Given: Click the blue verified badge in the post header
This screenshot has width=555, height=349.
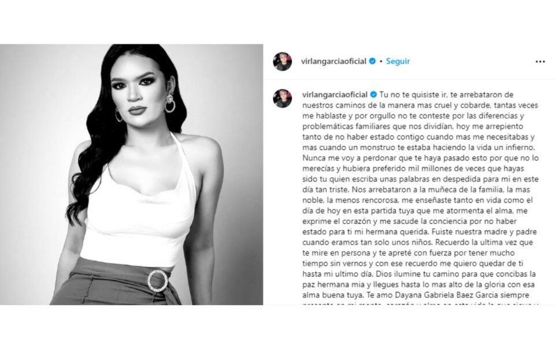Looking at the screenshot, I should click(x=372, y=61).
